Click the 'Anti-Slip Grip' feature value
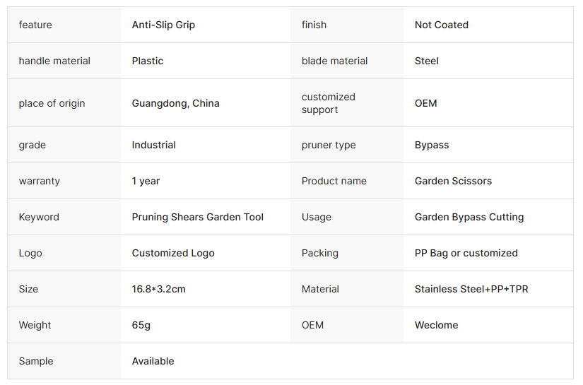 [163, 25]
